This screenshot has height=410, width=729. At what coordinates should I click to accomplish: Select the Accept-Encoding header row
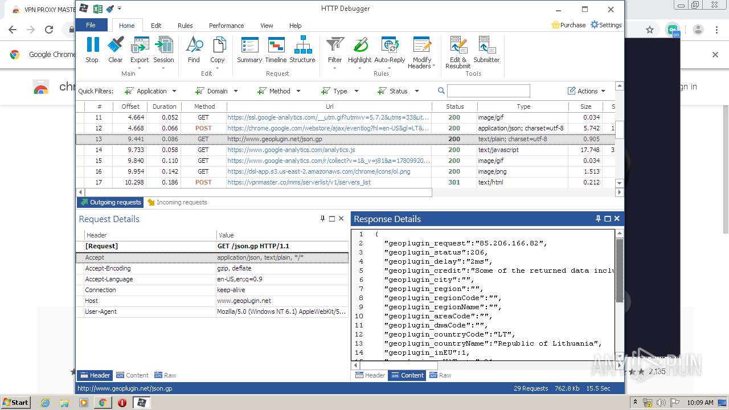click(212, 268)
